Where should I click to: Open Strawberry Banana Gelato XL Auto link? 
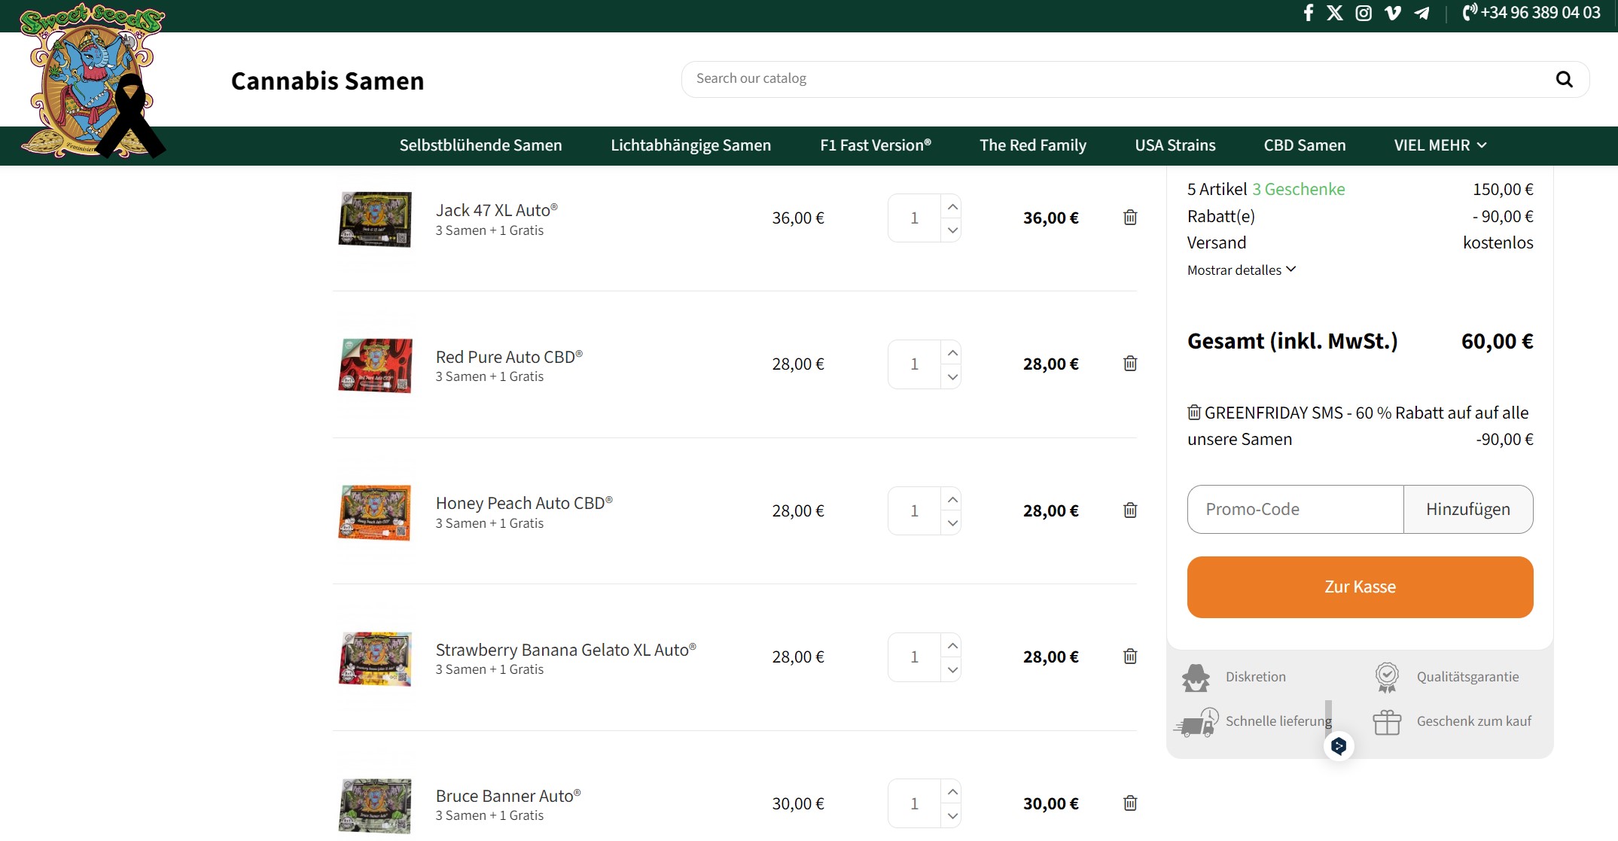pos(566,650)
